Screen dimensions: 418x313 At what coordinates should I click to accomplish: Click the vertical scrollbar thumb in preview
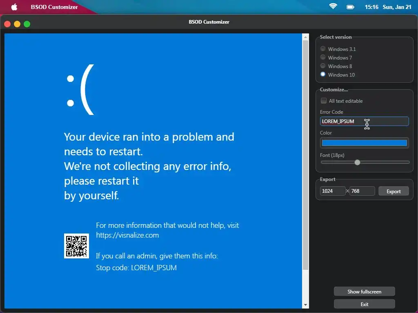(305, 155)
